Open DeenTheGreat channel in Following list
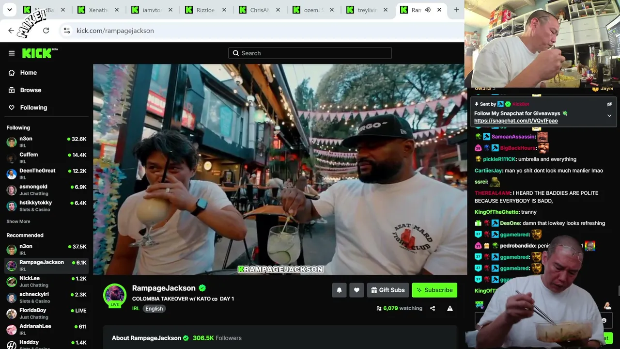620x349 pixels. point(46,174)
